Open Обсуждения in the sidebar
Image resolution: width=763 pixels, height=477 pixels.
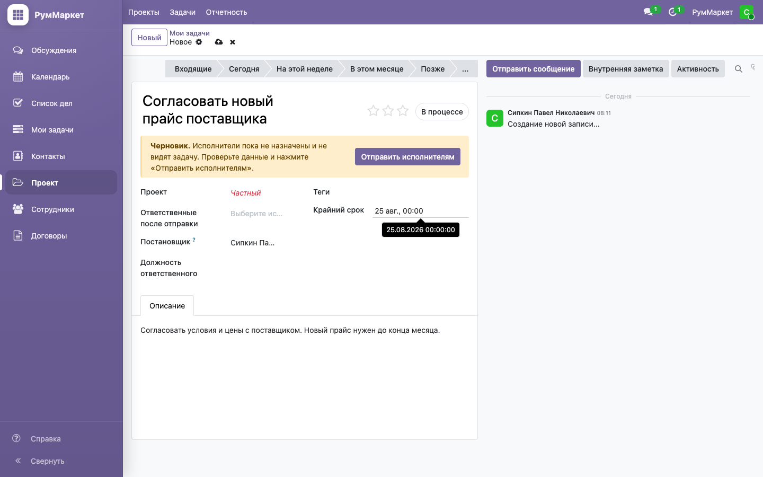pos(61,50)
